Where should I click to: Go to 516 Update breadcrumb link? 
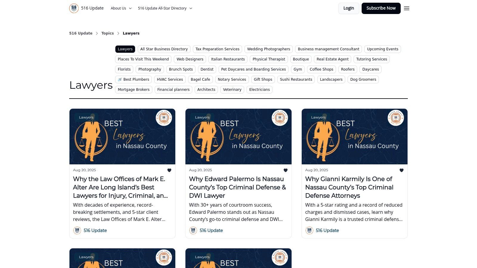point(81,33)
